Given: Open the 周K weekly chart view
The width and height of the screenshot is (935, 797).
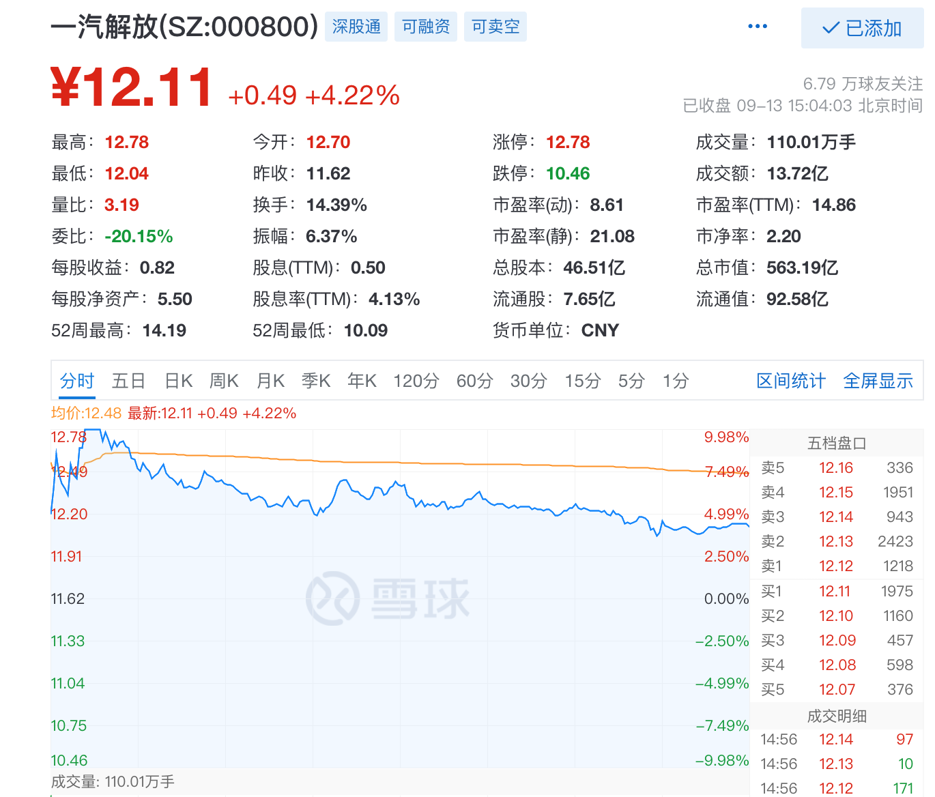Looking at the screenshot, I should tap(223, 381).
